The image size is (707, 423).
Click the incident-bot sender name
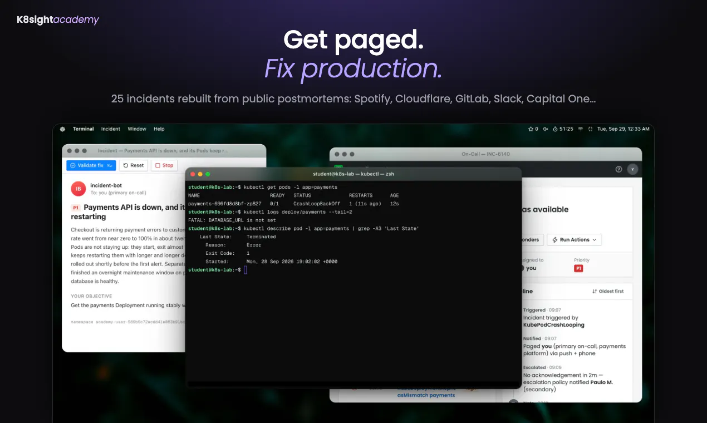(106, 185)
